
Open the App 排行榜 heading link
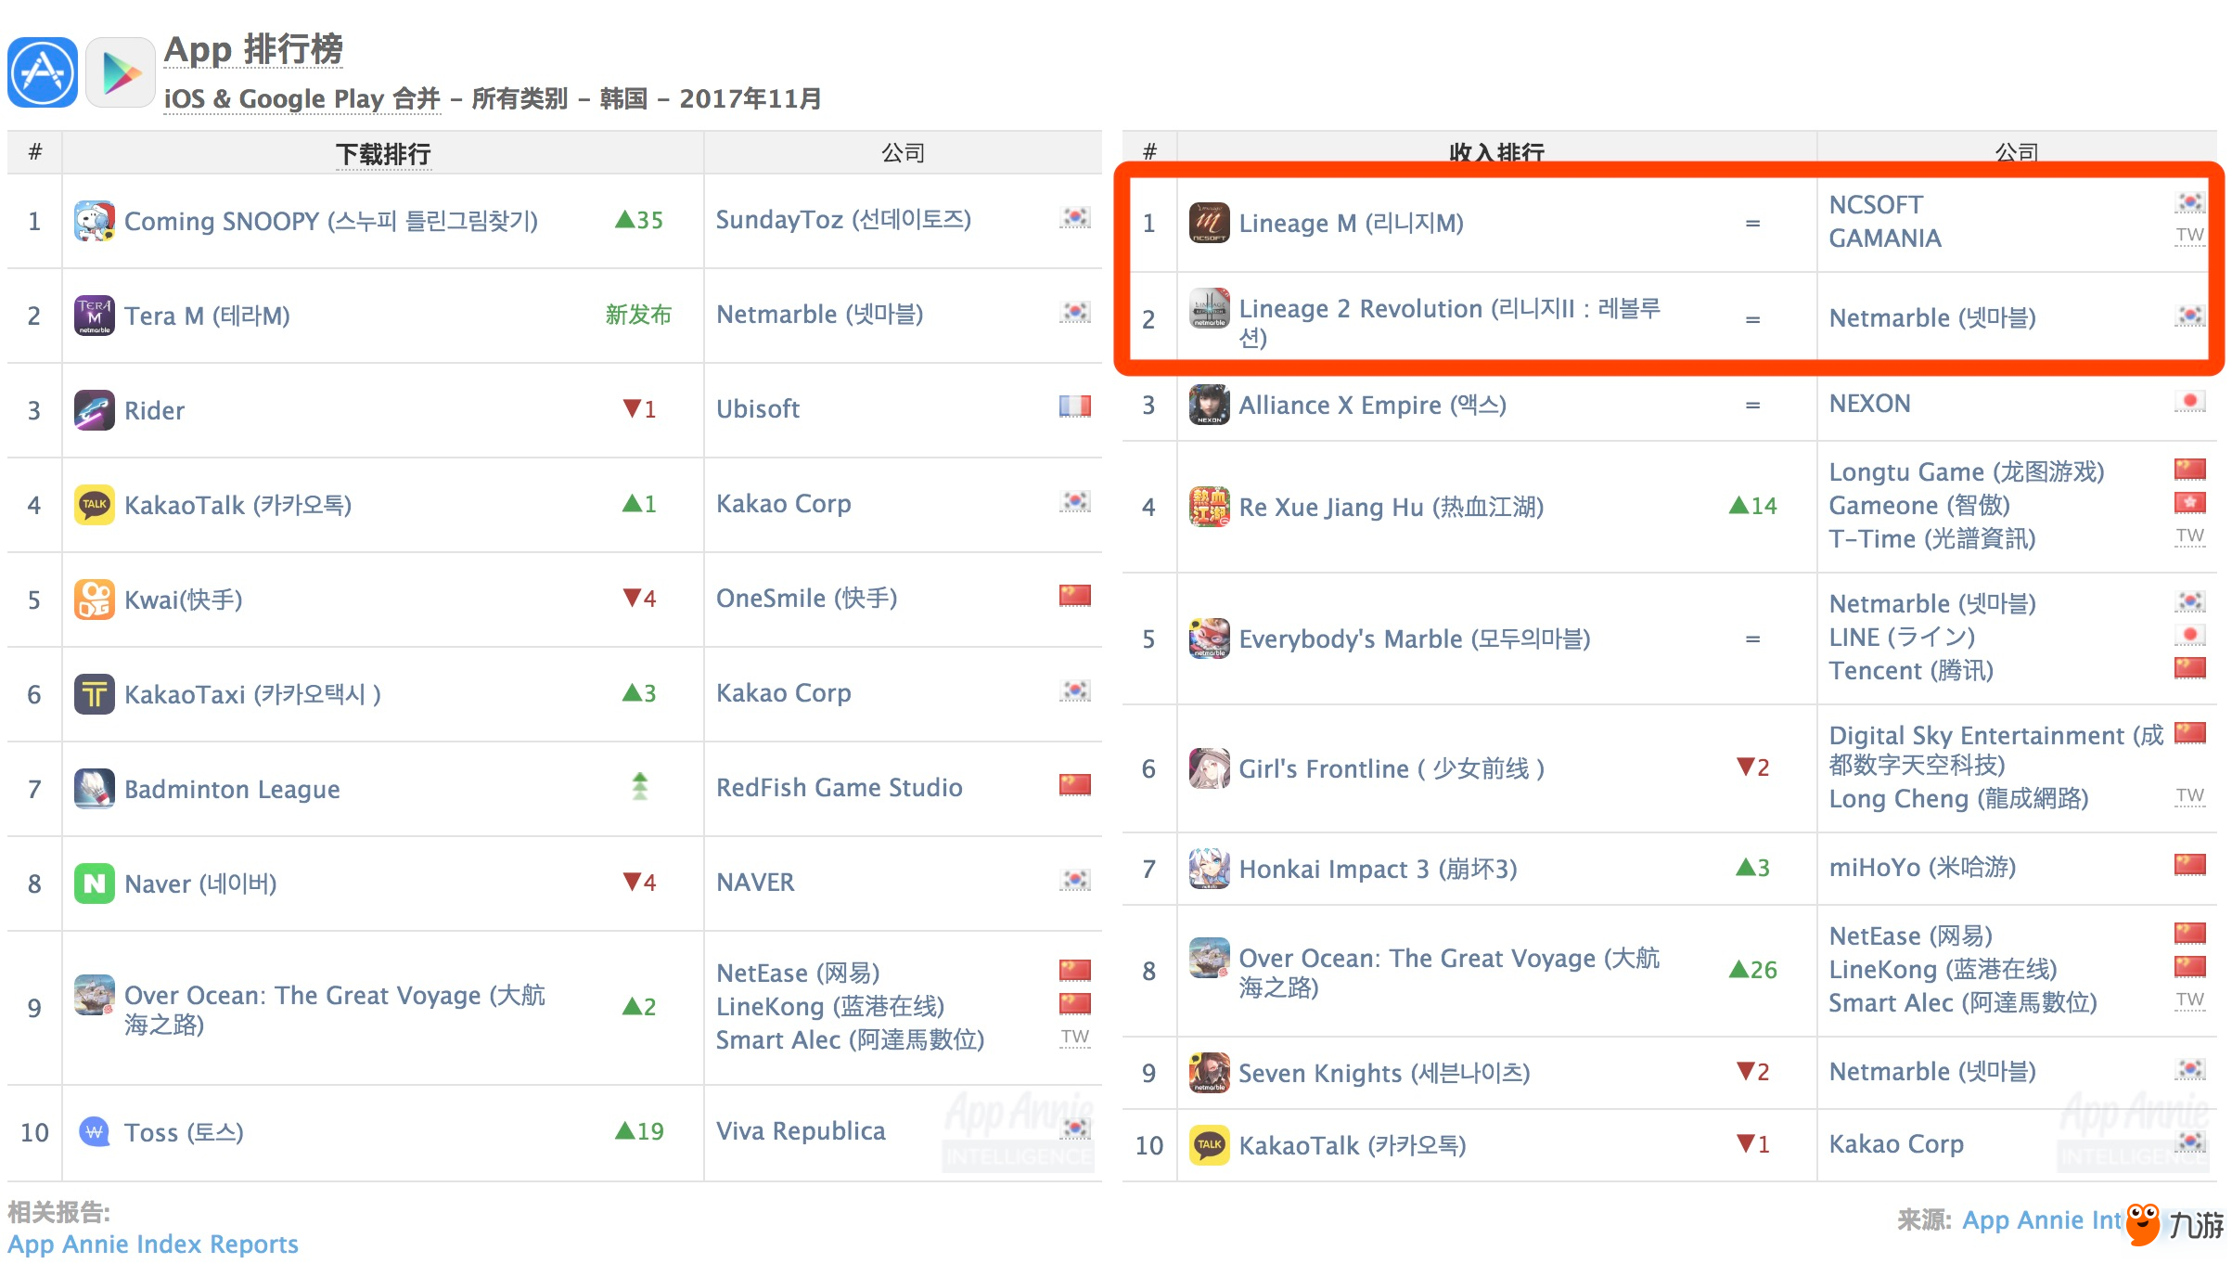pyautogui.click(x=253, y=49)
